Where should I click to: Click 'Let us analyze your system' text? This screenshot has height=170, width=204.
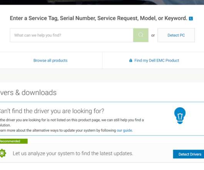pyautogui.click(x=73, y=153)
